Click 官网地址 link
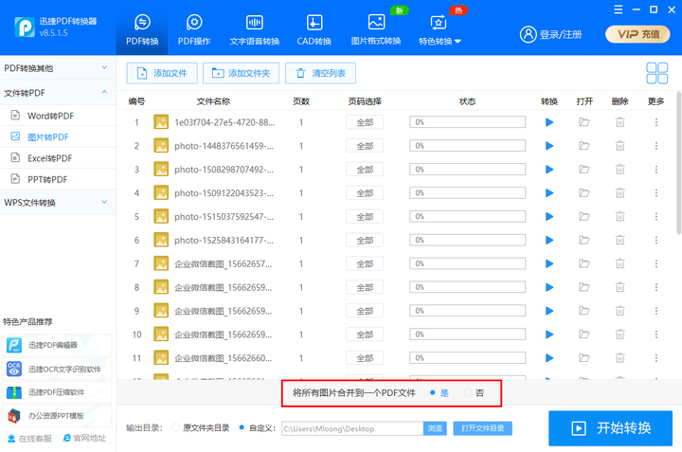 click(x=85, y=438)
